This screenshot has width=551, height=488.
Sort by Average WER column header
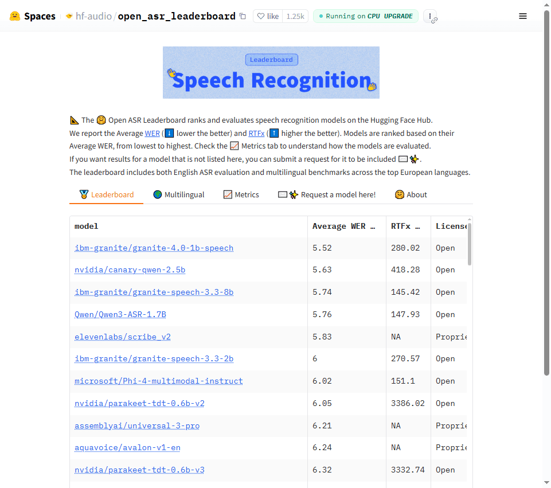[344, 227]
